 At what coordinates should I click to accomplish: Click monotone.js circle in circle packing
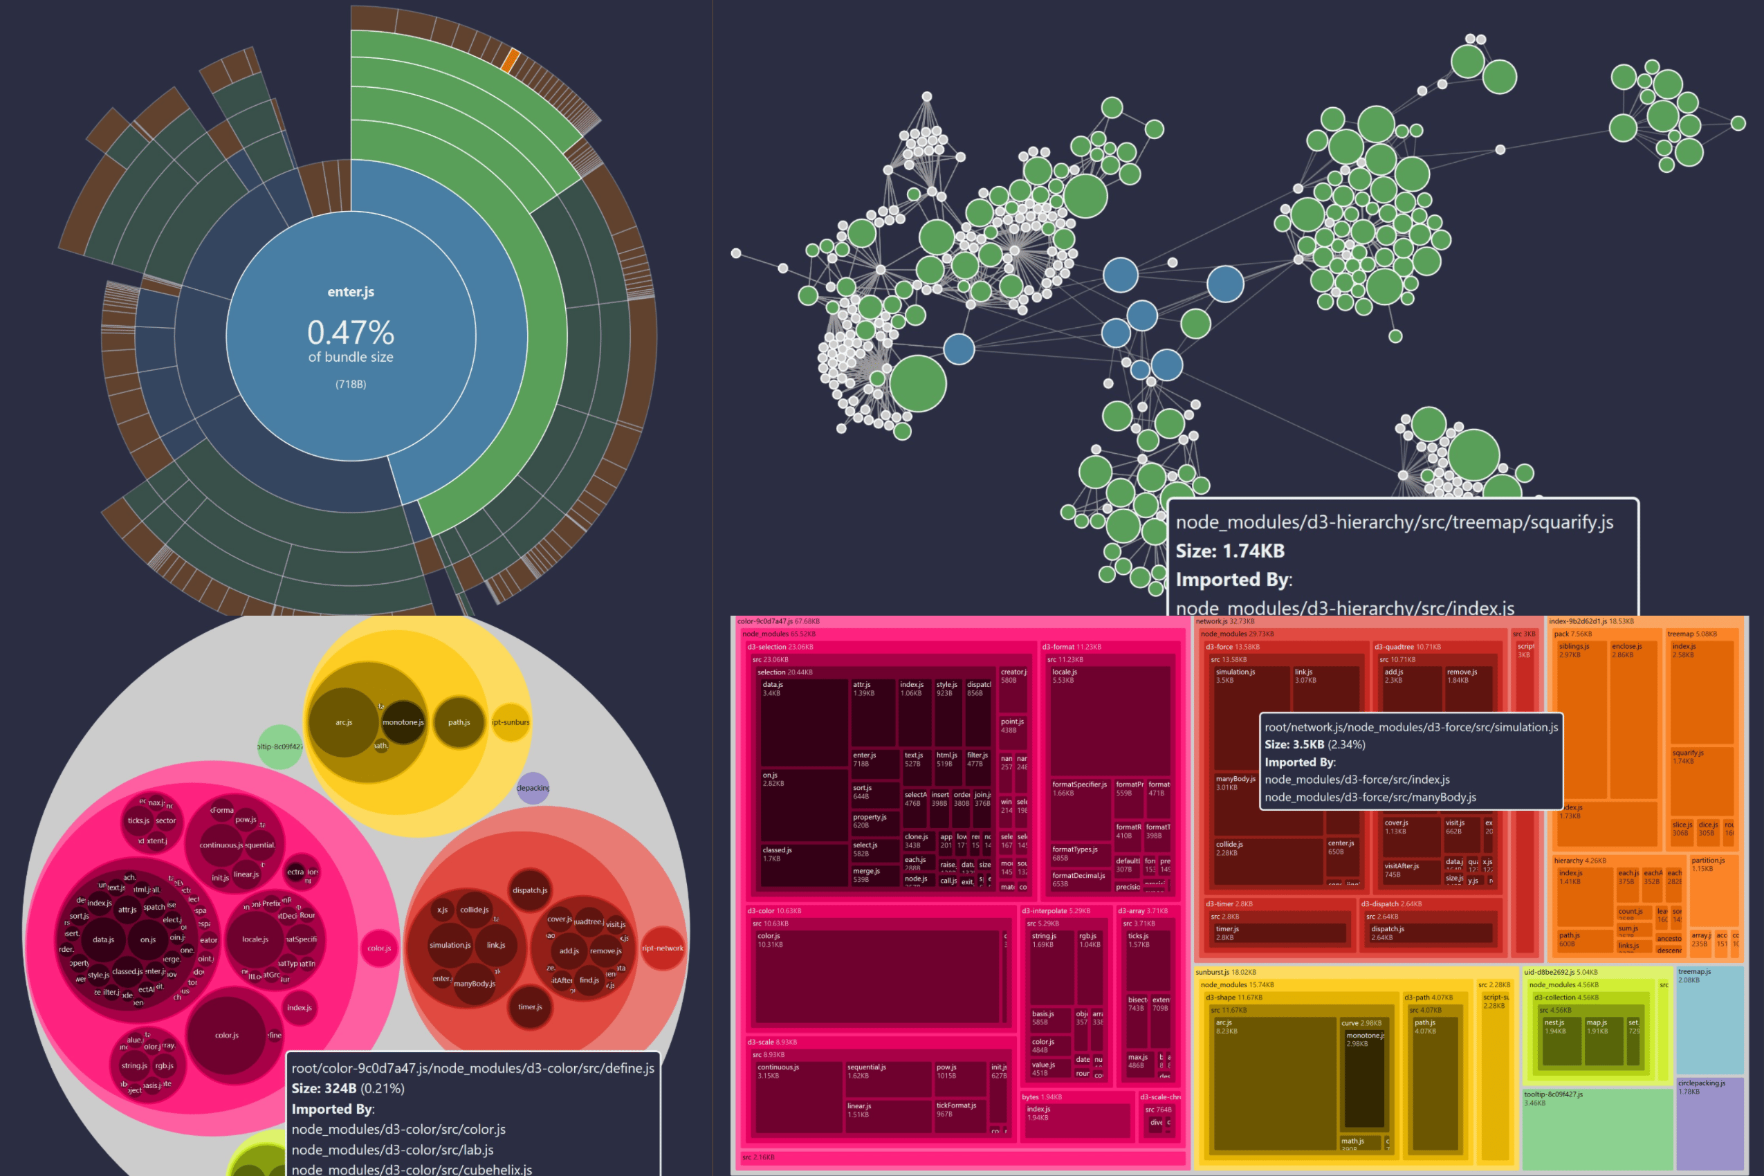(x=403, y=722)
